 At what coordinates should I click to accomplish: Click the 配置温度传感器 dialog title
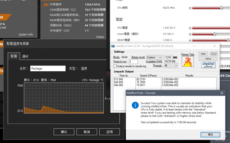click(18, 44)
